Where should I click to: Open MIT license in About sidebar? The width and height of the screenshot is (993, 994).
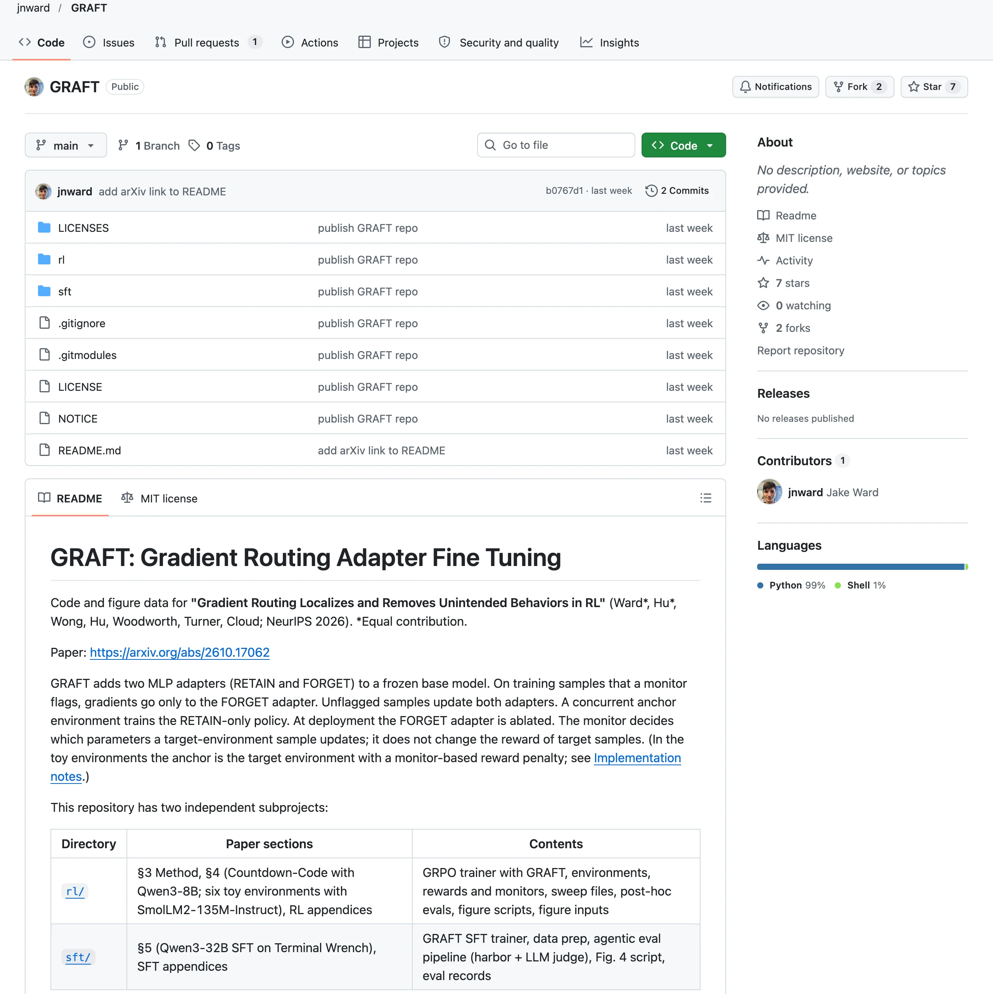coord(795,238)
